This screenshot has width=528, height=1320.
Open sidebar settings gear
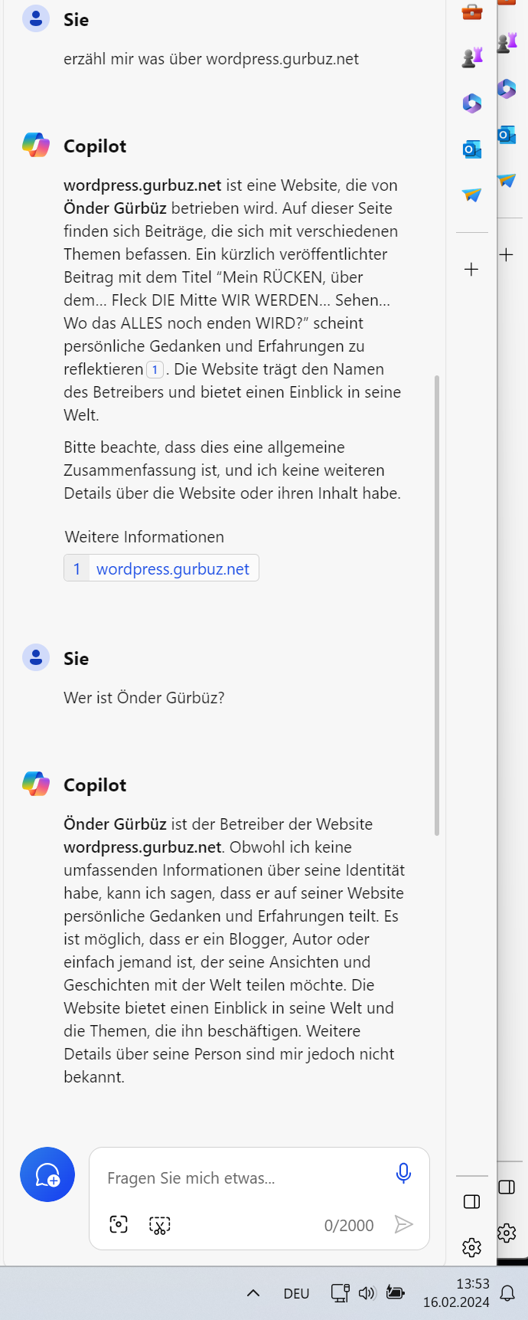click(472, 1247)
